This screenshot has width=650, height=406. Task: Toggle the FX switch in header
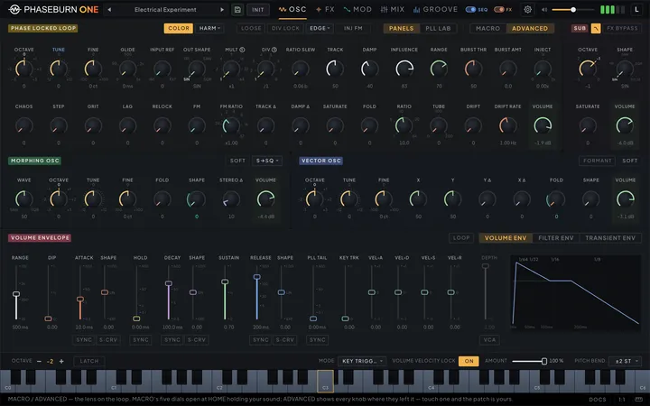[x=499, y=10]
